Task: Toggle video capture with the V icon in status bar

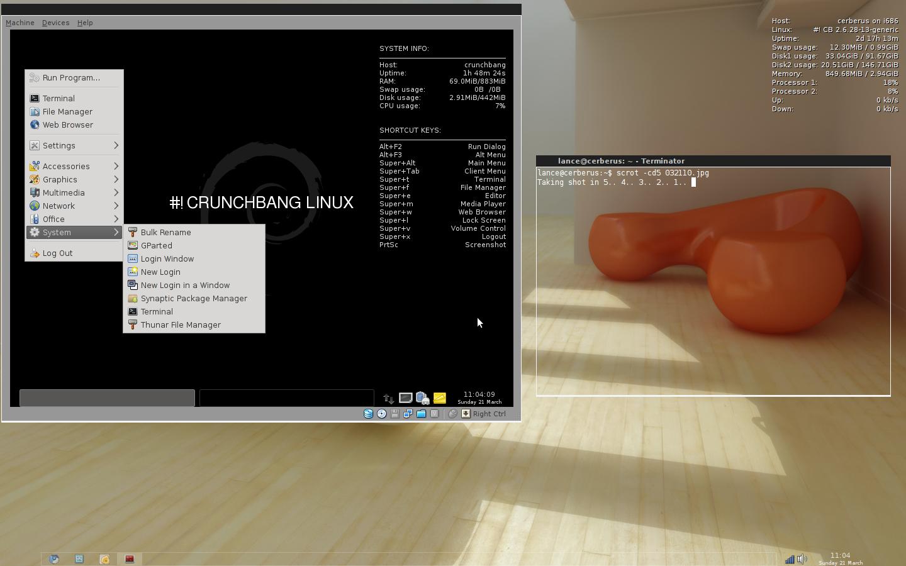Action: (434, 414)
